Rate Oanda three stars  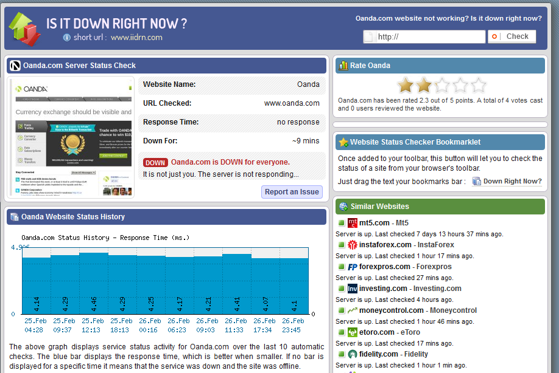pyautogui.click(x=441, y=85)
